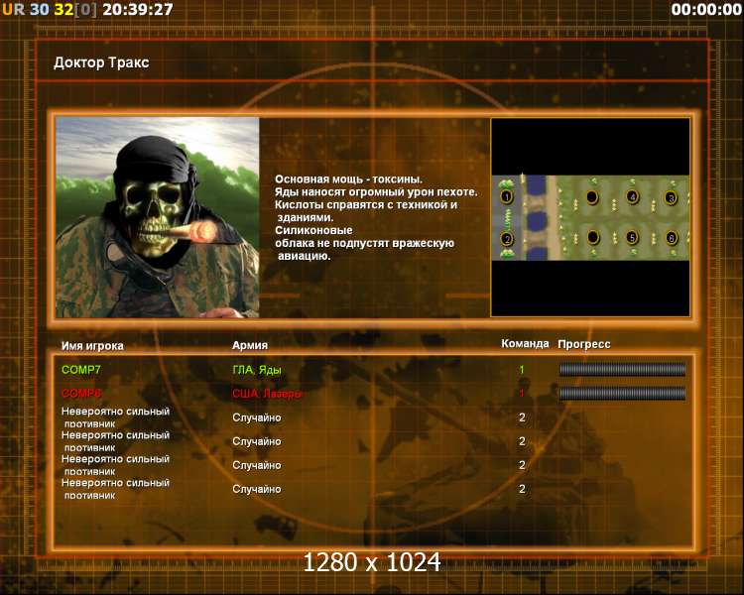Click the 'Доктор Тракс' title text

[101, 63]
